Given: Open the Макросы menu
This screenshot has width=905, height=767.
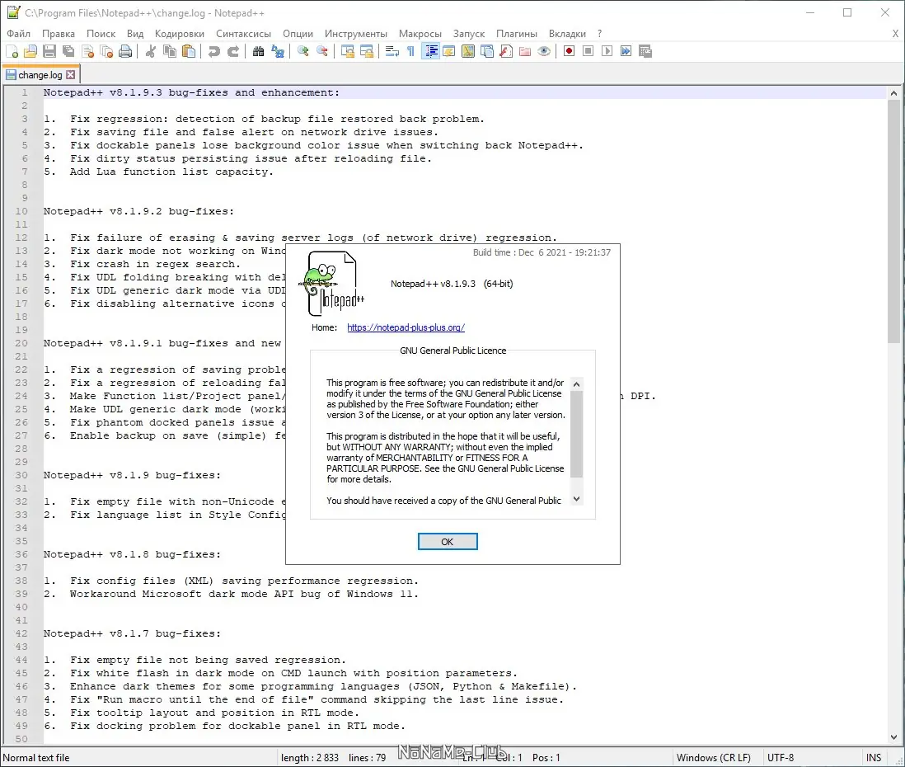Looking at the screenshot, I should (x=420, y=34).
